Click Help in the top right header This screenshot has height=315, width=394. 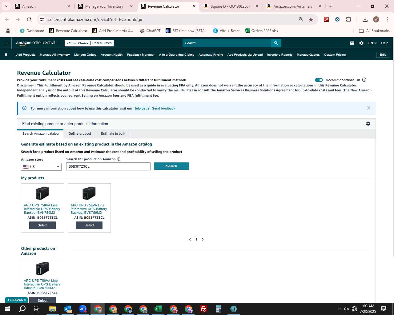[385, 43]
